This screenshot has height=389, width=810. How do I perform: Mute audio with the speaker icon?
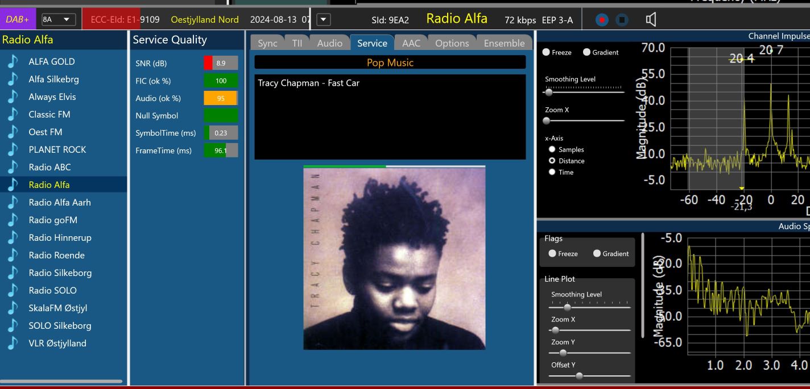click(x=651, y=20)
